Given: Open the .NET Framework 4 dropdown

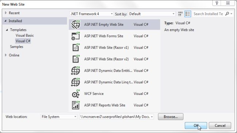Looking at the screenshot, I should point(92,14).
